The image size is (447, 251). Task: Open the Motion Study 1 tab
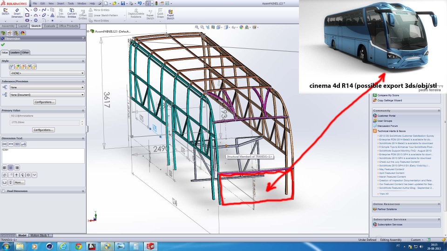coord(40,235)
